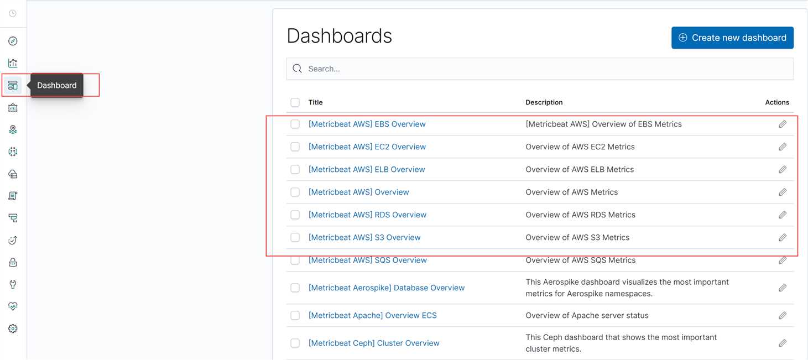Check the Ceph Cluster Overview checkbox
808x360 pixels.
pos(295,343)
